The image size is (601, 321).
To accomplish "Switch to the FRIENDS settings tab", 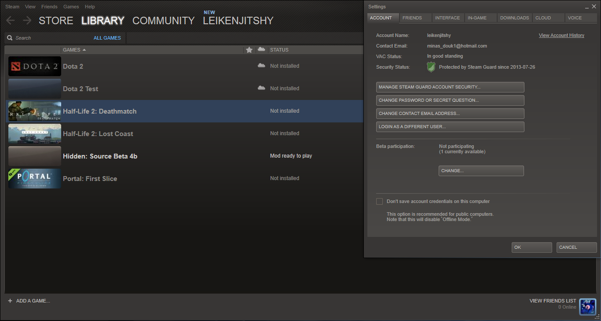I will click(x=415, y=18).
